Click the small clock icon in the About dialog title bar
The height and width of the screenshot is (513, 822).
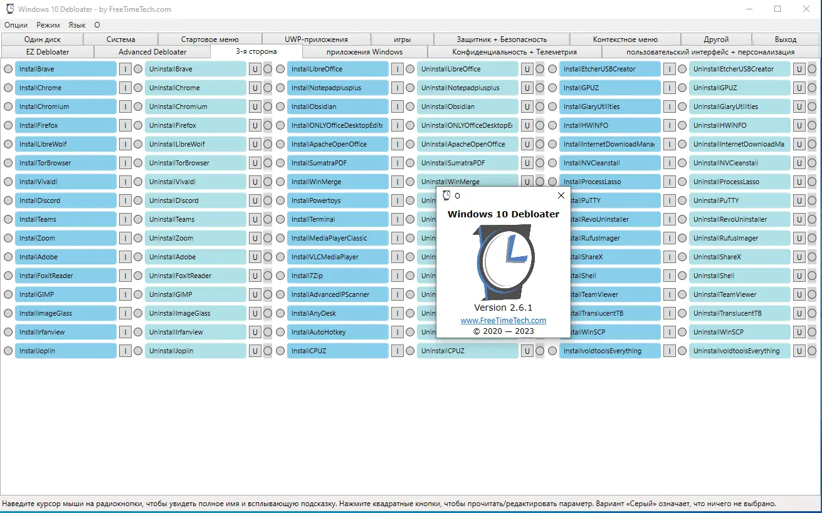446,195
